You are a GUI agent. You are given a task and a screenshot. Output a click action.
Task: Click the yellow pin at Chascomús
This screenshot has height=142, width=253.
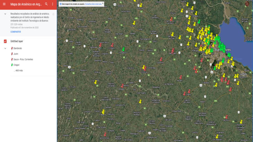(x=241, y=122)
